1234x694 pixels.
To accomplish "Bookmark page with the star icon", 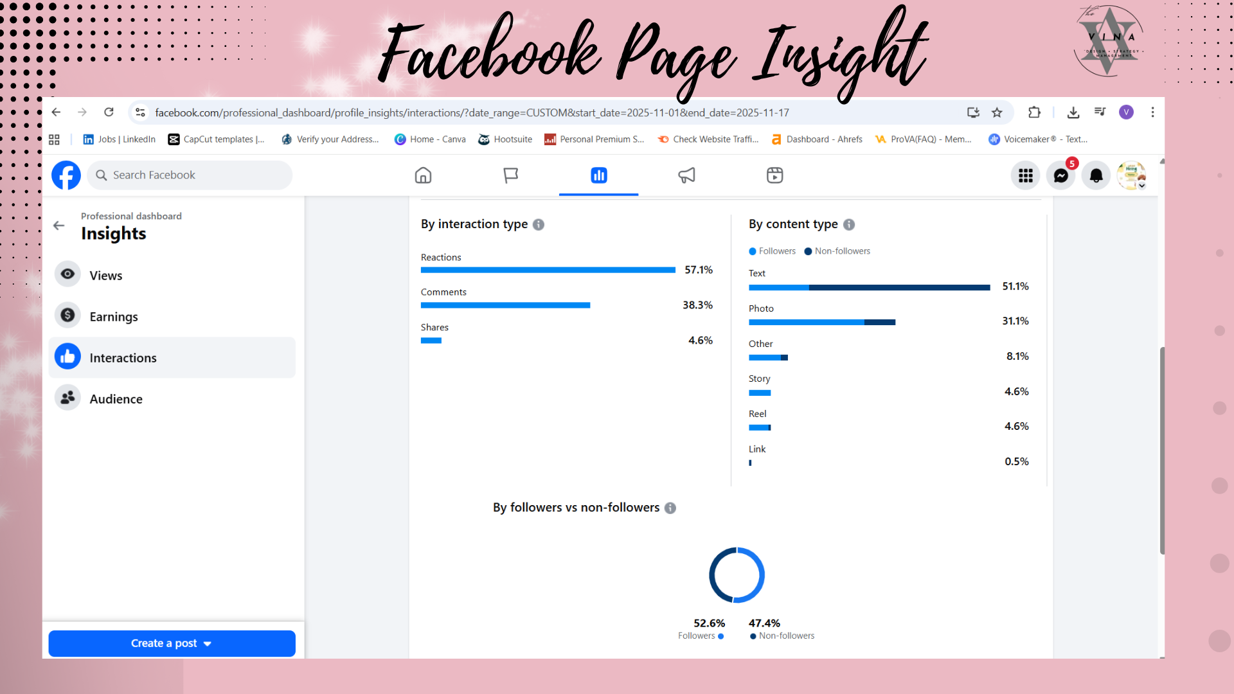I will click(x=997, y=112).
